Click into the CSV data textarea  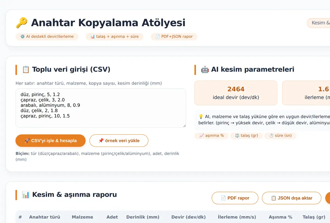(101, 108)
